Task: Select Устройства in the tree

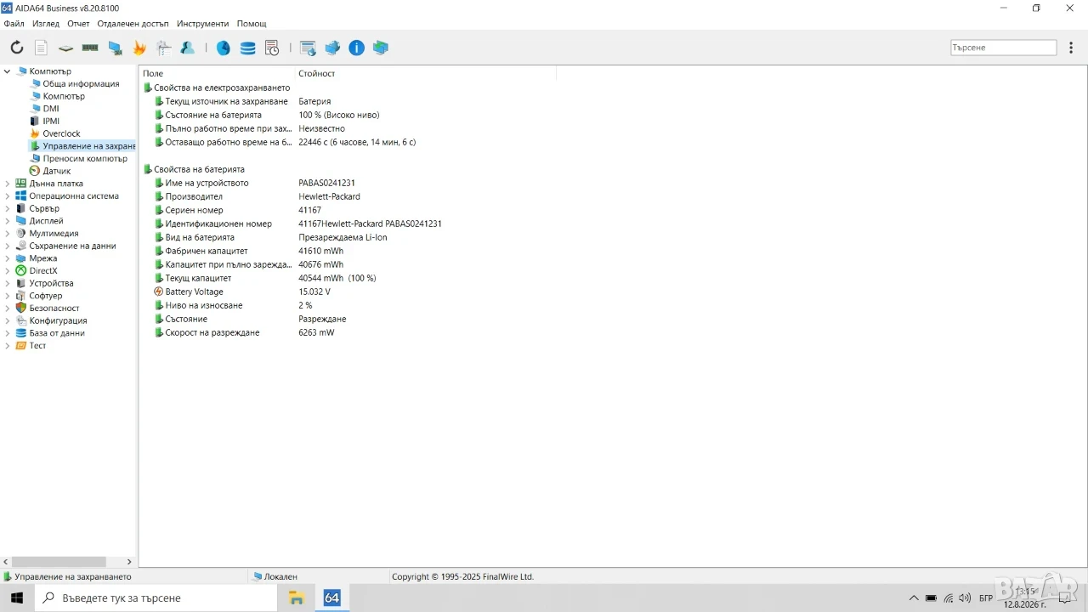Action: click(51, 284)
